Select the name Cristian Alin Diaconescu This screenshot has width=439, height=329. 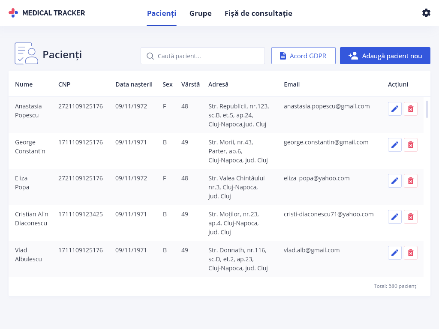point(32,218)
